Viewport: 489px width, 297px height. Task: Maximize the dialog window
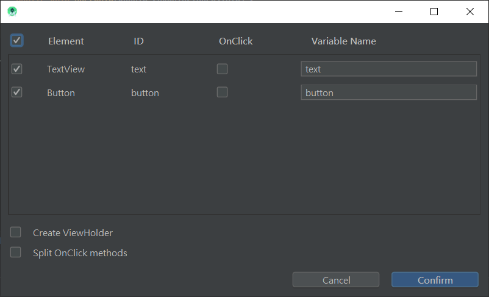click(x=434, y=12)
